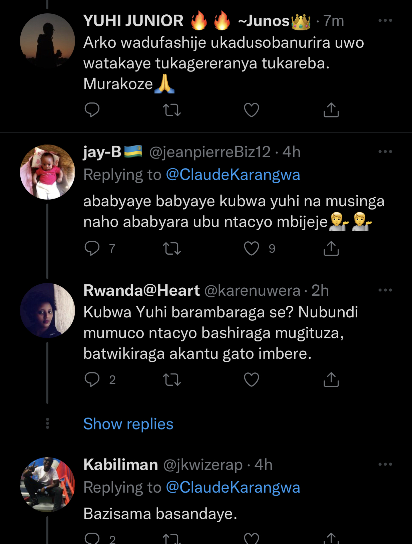Screen dimensions: 412x544
Task: Like jay-B's tweet with 9 likes
Action: (x=252, y=248)
